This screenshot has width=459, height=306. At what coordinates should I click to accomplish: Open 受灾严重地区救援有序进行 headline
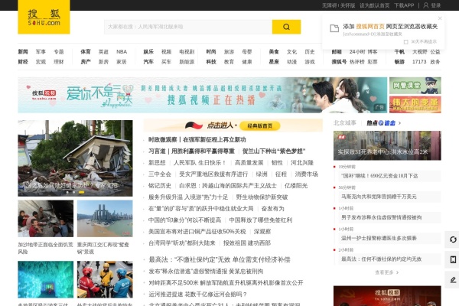213,174
